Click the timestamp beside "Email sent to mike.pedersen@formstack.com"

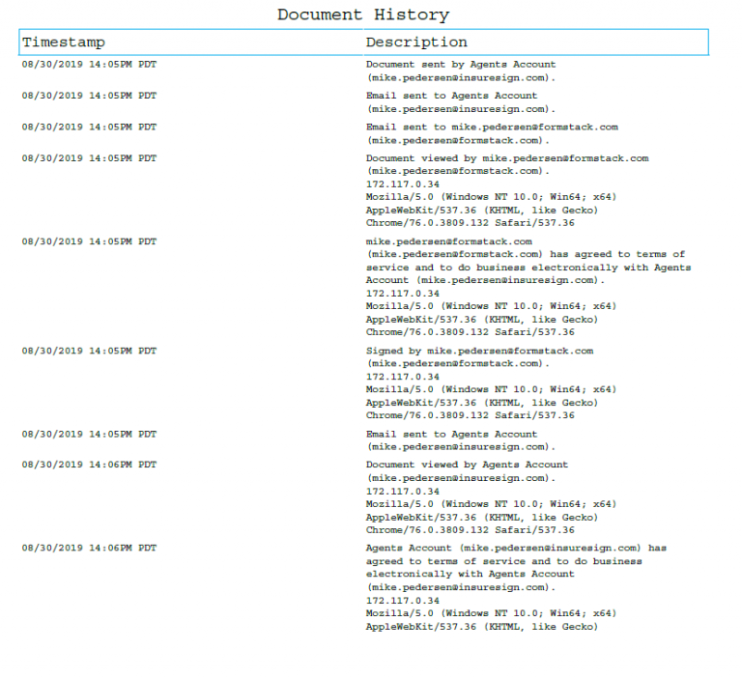click(89, 127)
